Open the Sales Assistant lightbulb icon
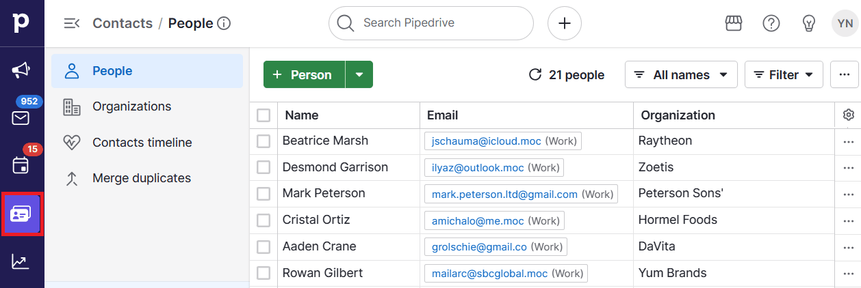Image resolution: width=861 pixels, height=288 pixels. (808, 23)
